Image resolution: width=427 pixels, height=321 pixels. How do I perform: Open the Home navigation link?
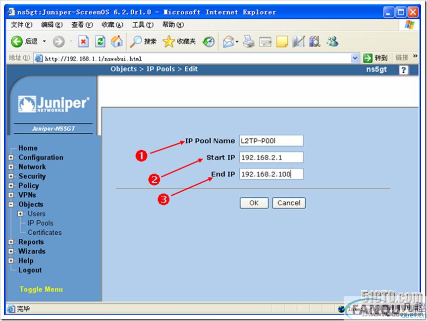click(28, 148)
